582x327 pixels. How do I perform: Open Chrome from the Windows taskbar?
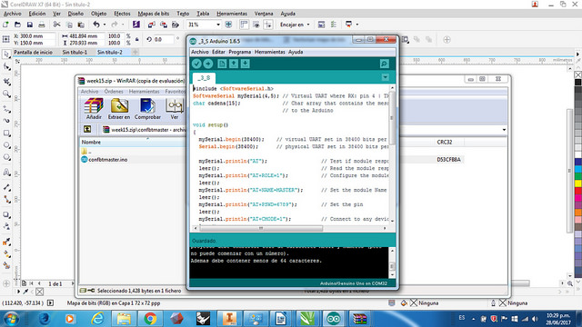[x=150, y=319]
